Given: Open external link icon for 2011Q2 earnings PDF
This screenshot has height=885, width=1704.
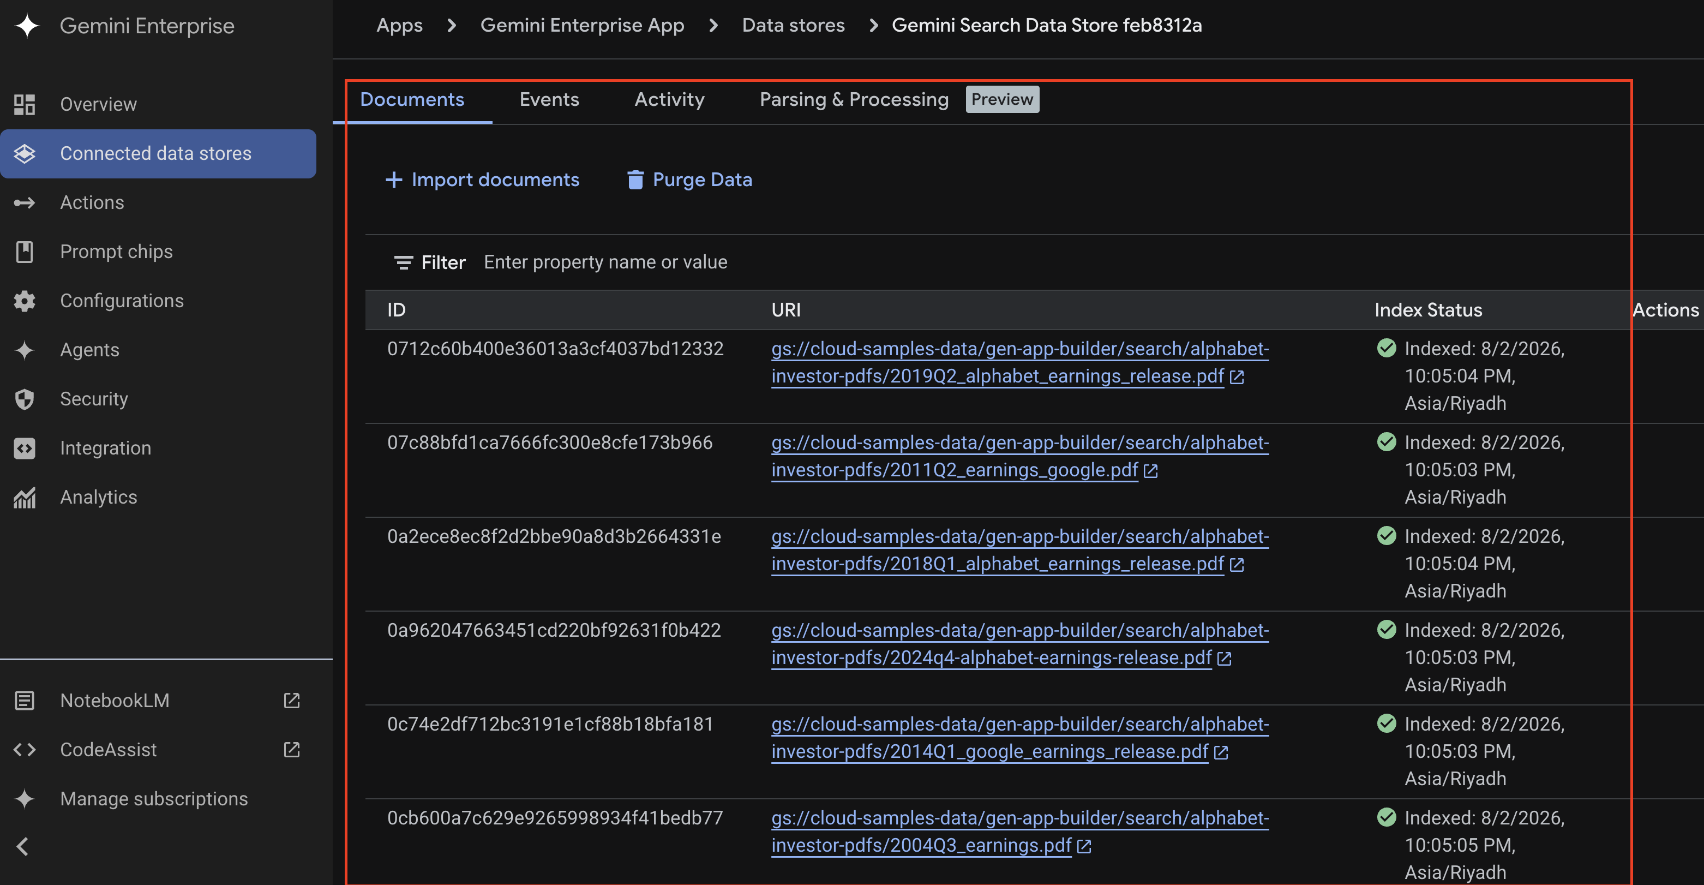Looking at the screenshot, I should click(x=1150, y=471).
